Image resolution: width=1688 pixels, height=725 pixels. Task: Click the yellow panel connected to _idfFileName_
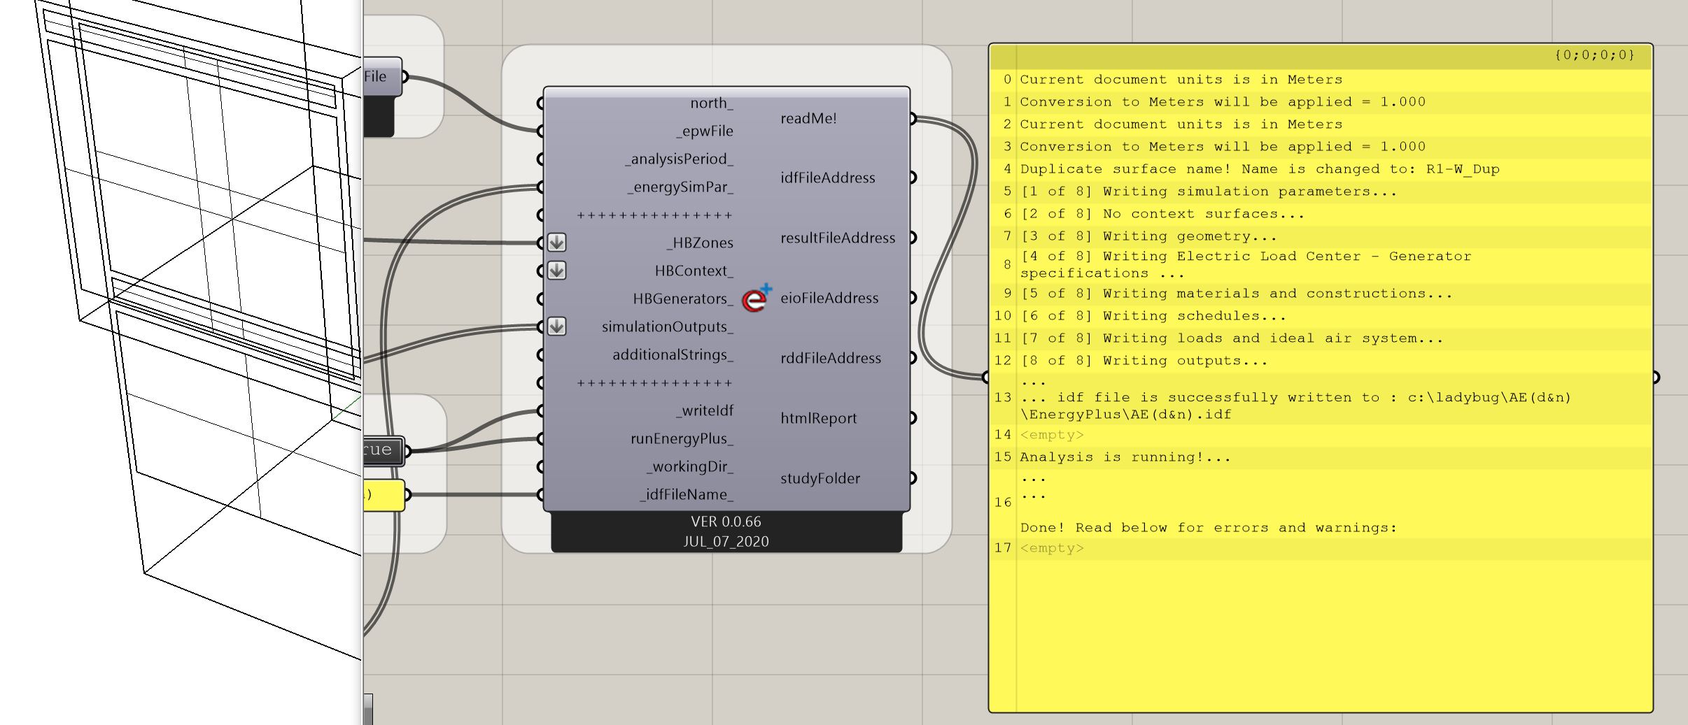click(384, 495)
